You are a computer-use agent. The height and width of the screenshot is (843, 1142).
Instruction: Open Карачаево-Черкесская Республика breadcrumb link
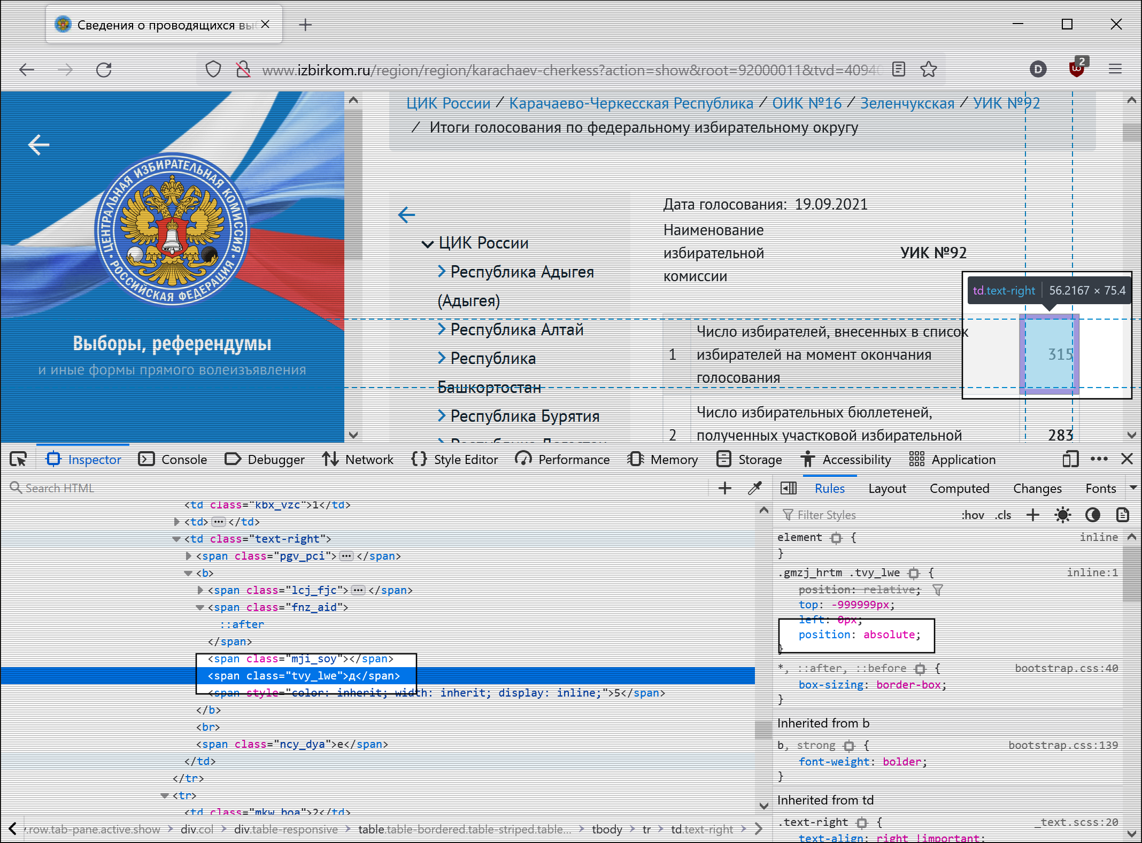pyautogui.click(x=630, y=103)
